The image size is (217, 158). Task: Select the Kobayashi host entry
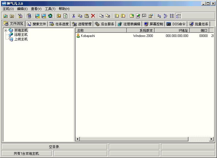tap(88, 36)
